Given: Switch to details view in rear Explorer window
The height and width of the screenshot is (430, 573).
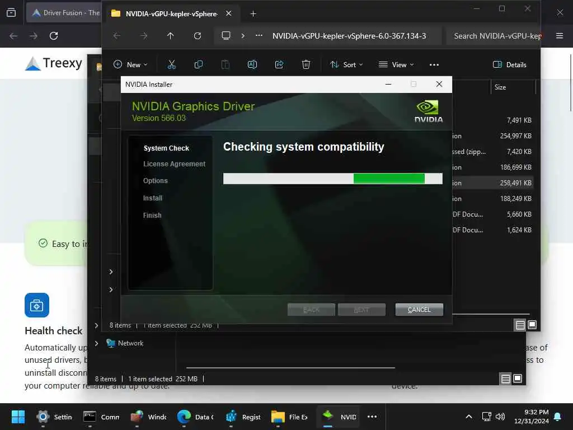Looking at the screenshot, I should [x=505, y=379].
